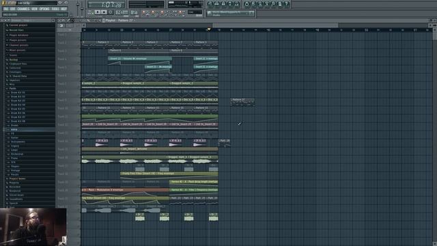The image size is (437, 246).
Task: Click the one-click audio recording icon
Action: 273,4
